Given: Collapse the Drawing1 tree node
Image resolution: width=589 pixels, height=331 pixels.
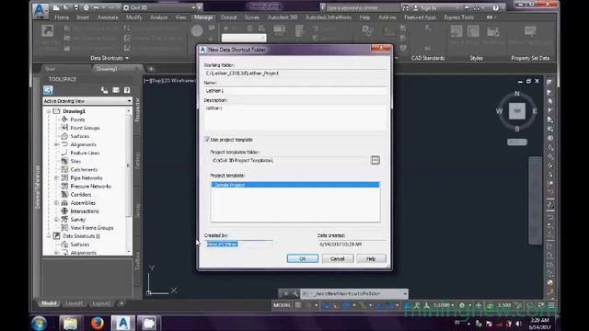Looking at the screenshot, I should click(x=49, y=111).
